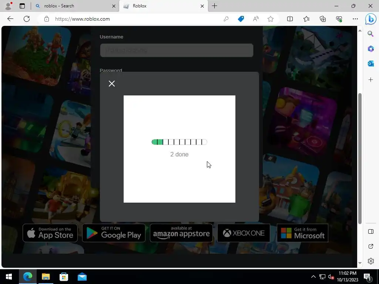Open the Bing Copilot chat button

(370, 19)
